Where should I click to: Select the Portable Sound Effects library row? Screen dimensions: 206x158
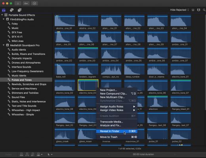coord(26,15)
